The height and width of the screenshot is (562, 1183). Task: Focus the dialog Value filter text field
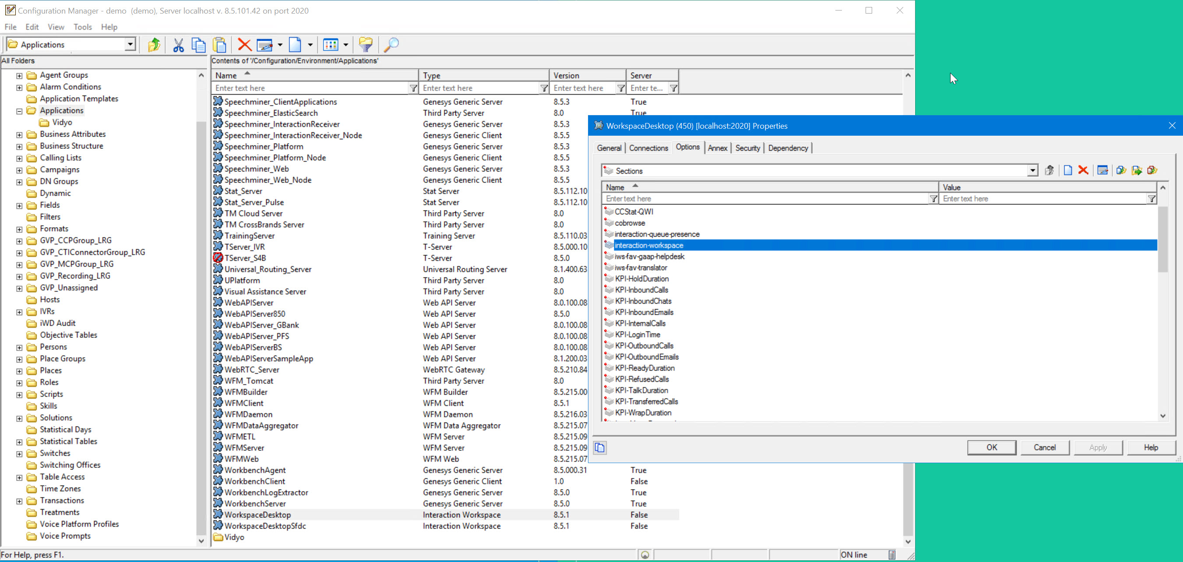point(1043,199)
